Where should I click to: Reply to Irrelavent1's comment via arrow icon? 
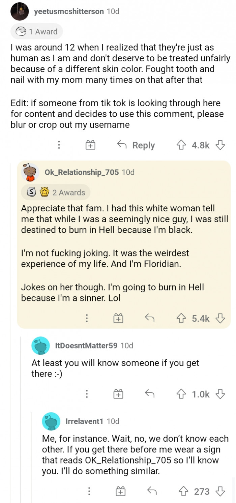pos(152,492)
